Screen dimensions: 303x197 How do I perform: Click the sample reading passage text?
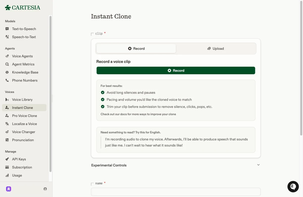(x=176, y=142)
